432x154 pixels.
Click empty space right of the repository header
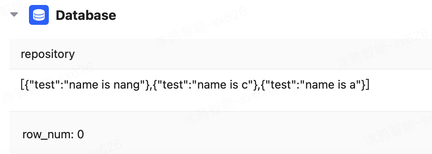(248, 54)
